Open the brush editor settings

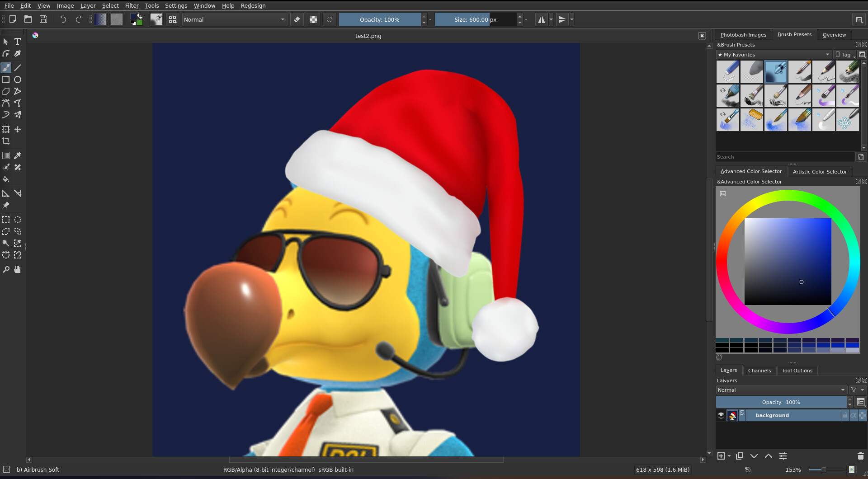pos(156,19)
